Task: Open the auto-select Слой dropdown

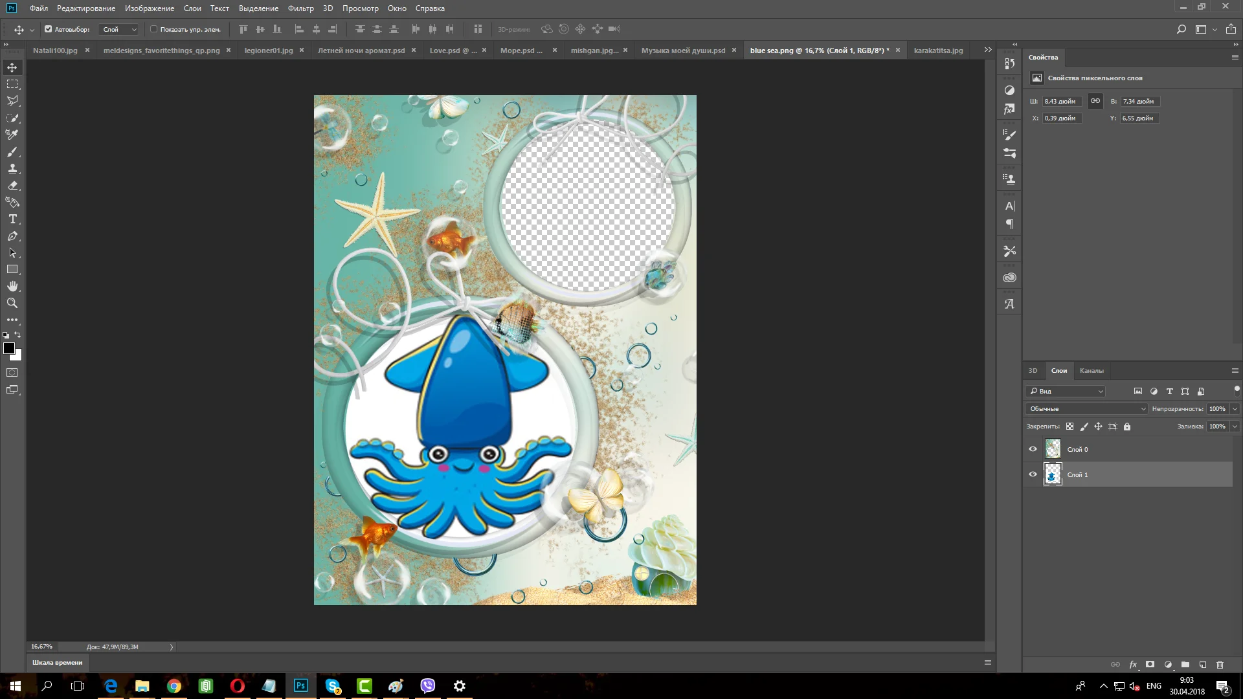Action: click(119, 29)
